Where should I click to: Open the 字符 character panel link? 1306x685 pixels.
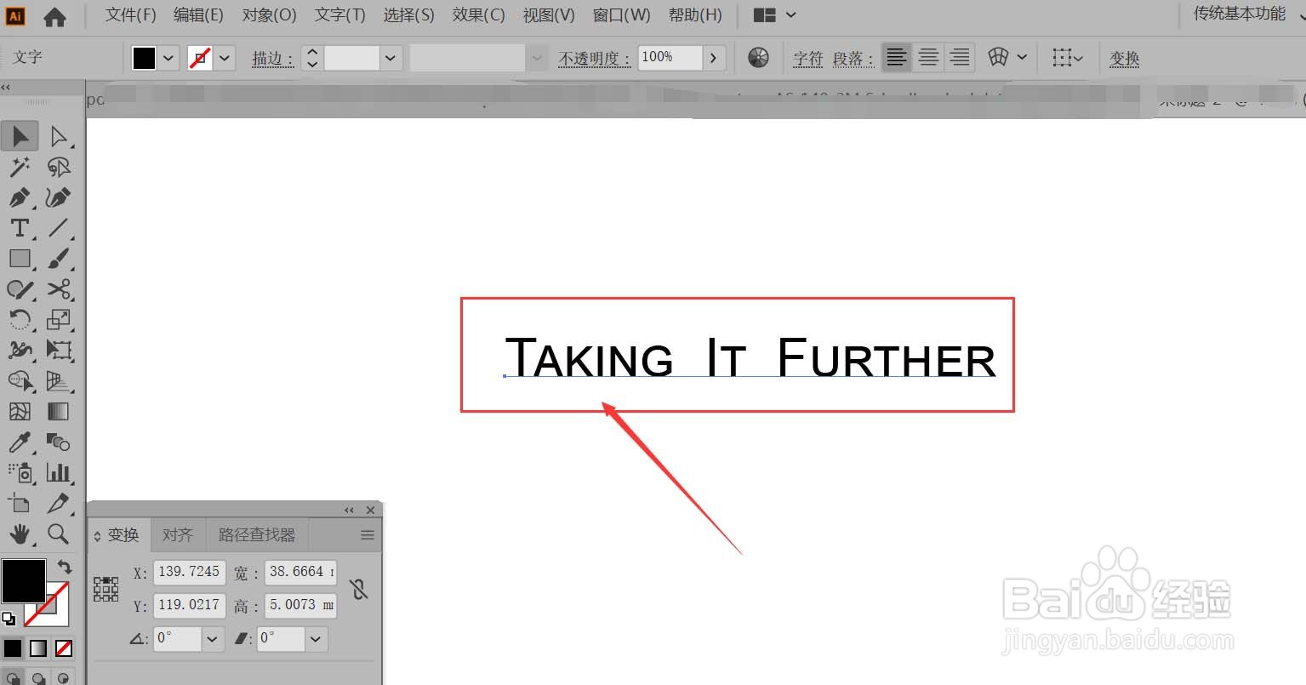pos(807,59)
